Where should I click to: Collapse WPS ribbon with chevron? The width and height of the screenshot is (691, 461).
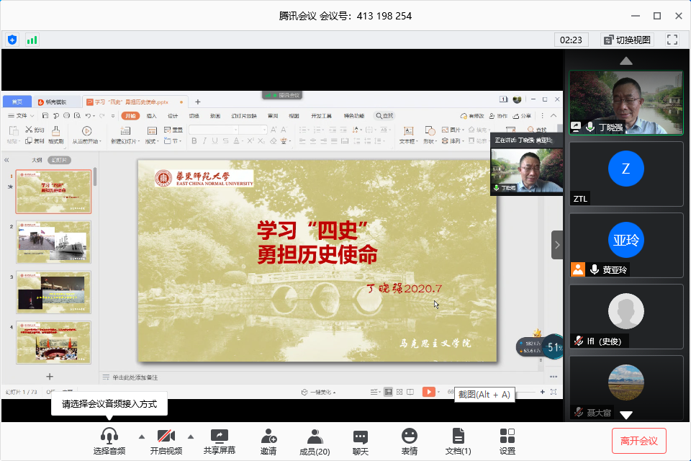(x=554, y=115)
